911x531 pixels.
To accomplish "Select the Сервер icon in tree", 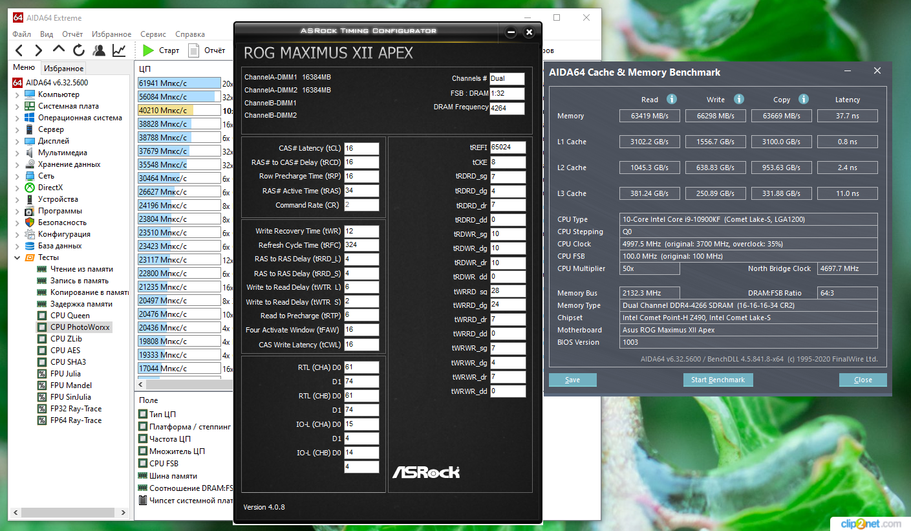I will [x=29, y=129].
